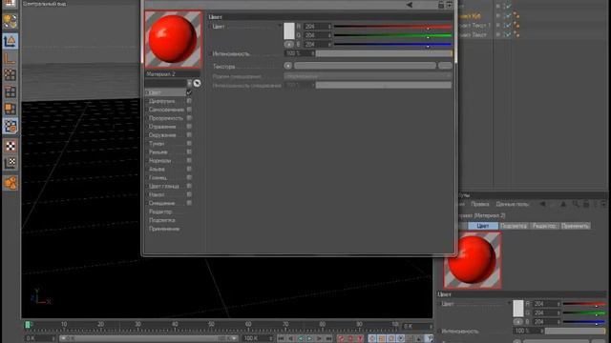Click the green G slider in material editor
This screenshot has height=343, width=611.
392,35
